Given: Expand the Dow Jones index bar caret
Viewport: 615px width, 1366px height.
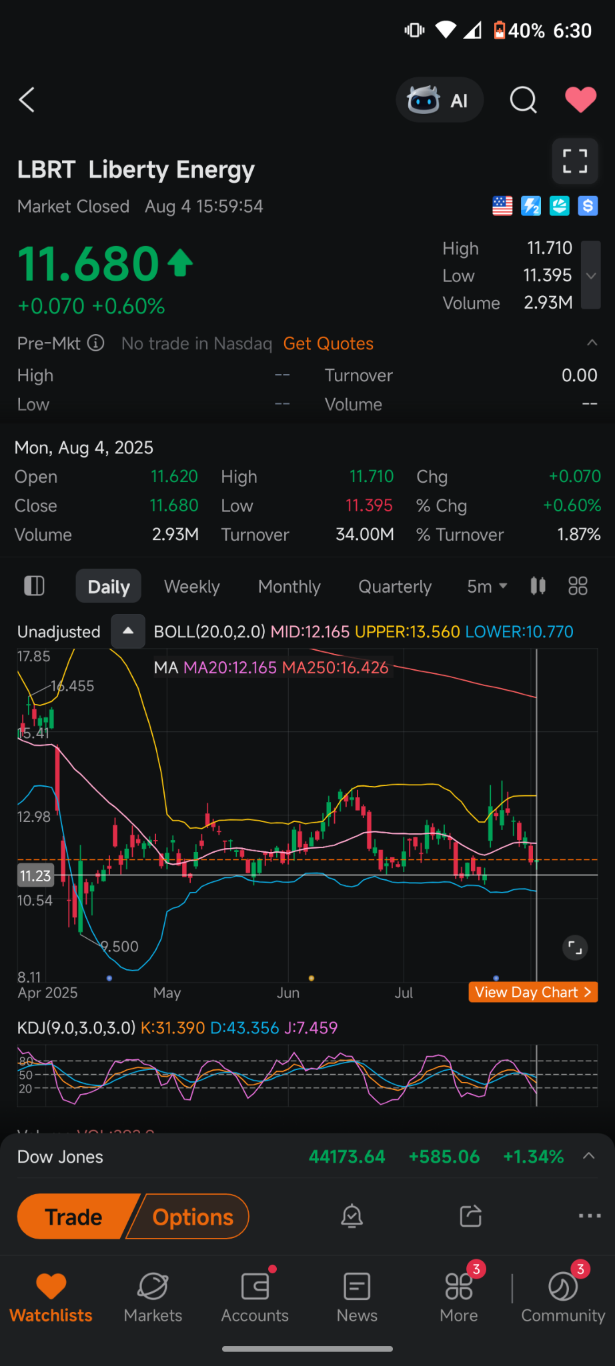Looking at the screenshot, I should (589, 1156).
